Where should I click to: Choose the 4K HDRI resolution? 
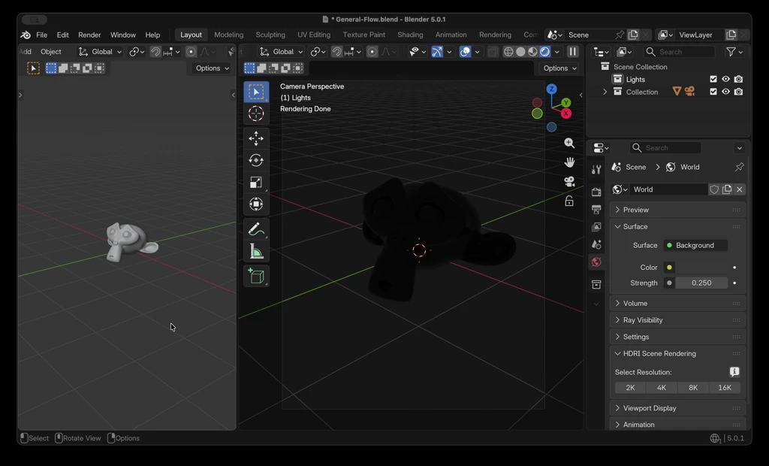pyautogui.click(x=662, y=387)
